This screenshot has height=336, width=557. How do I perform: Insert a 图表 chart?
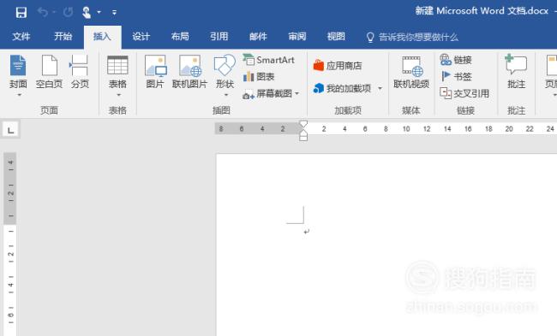[259, 77]
